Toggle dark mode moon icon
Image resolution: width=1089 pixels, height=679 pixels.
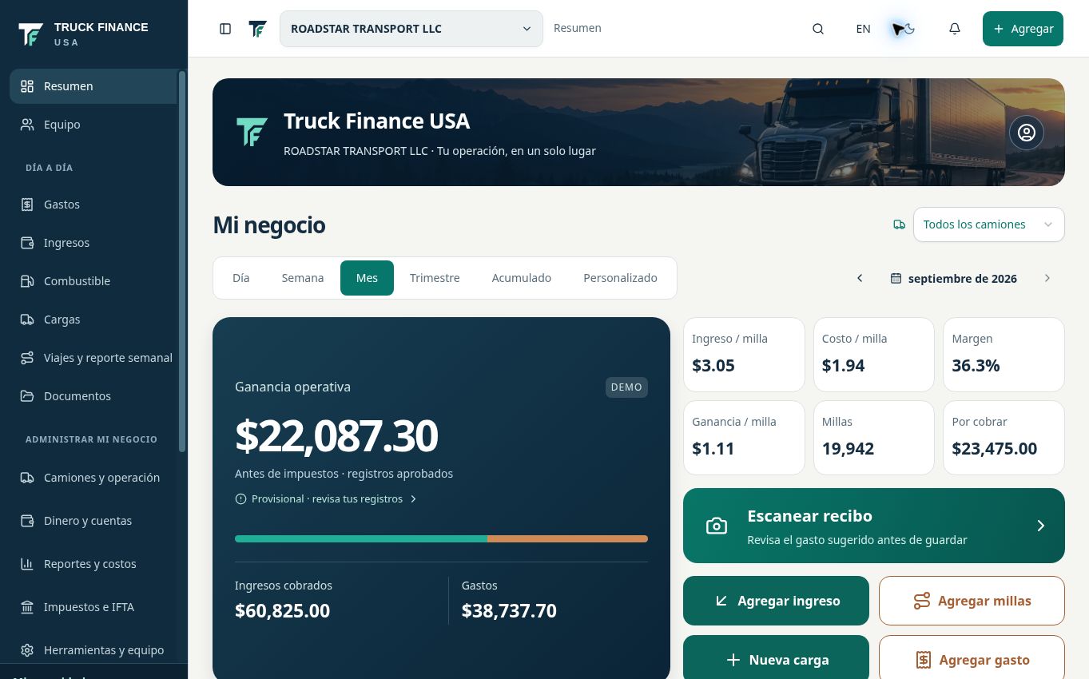(x=909, y=29)
